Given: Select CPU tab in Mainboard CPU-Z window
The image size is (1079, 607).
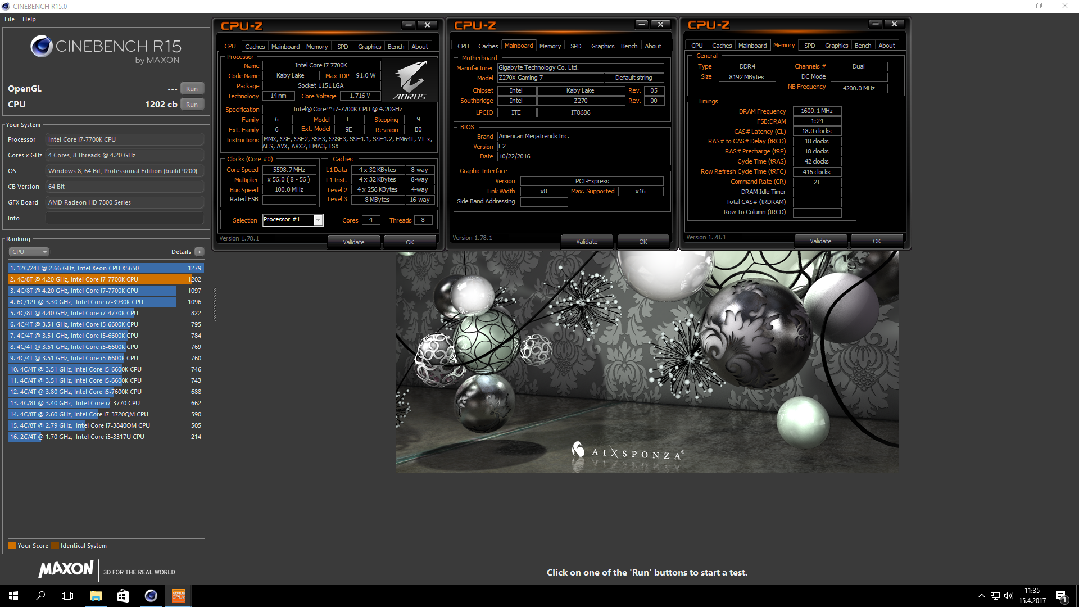Looking at the screenshot, I should tap(463, 46).
